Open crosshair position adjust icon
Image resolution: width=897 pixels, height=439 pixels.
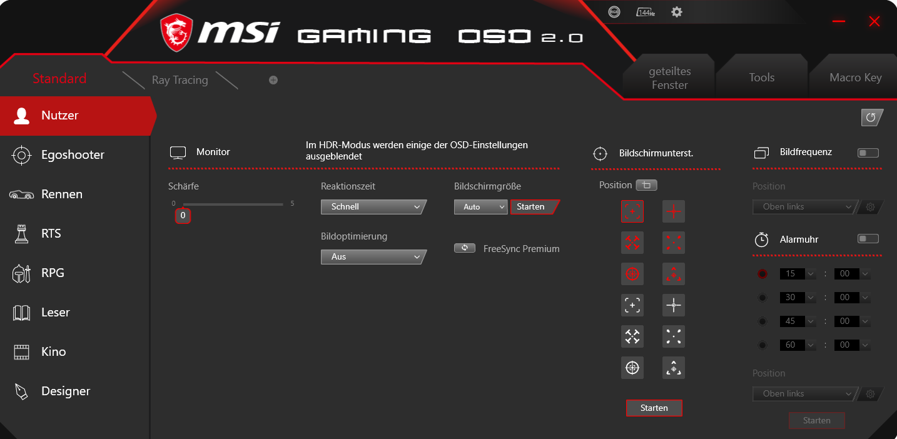tap(647, 185)
